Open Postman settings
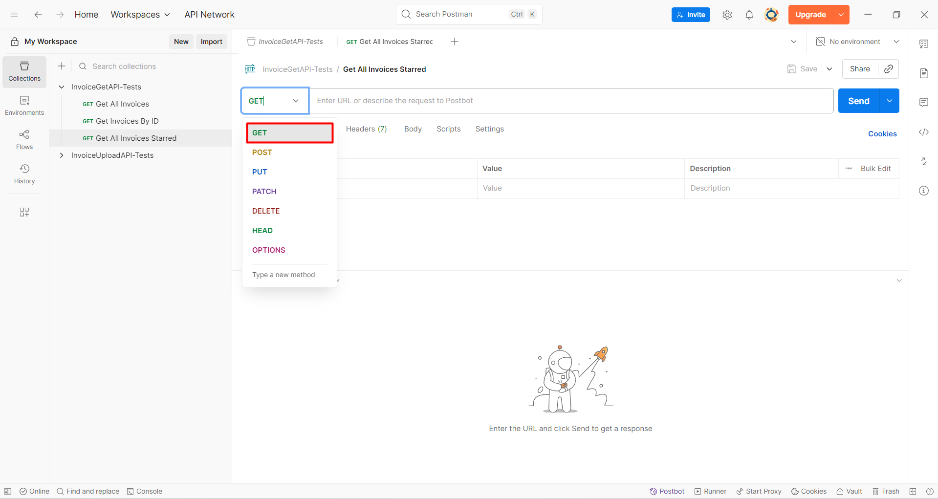 [x=727, y=14]
